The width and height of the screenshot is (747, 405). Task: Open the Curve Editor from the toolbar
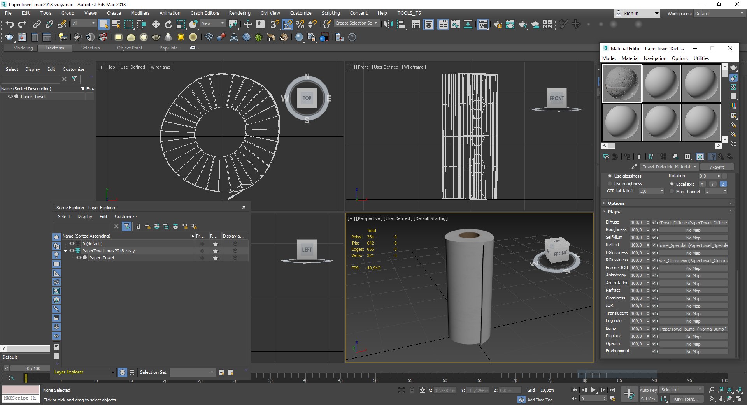pyautogui.click(x=455, y=25)
